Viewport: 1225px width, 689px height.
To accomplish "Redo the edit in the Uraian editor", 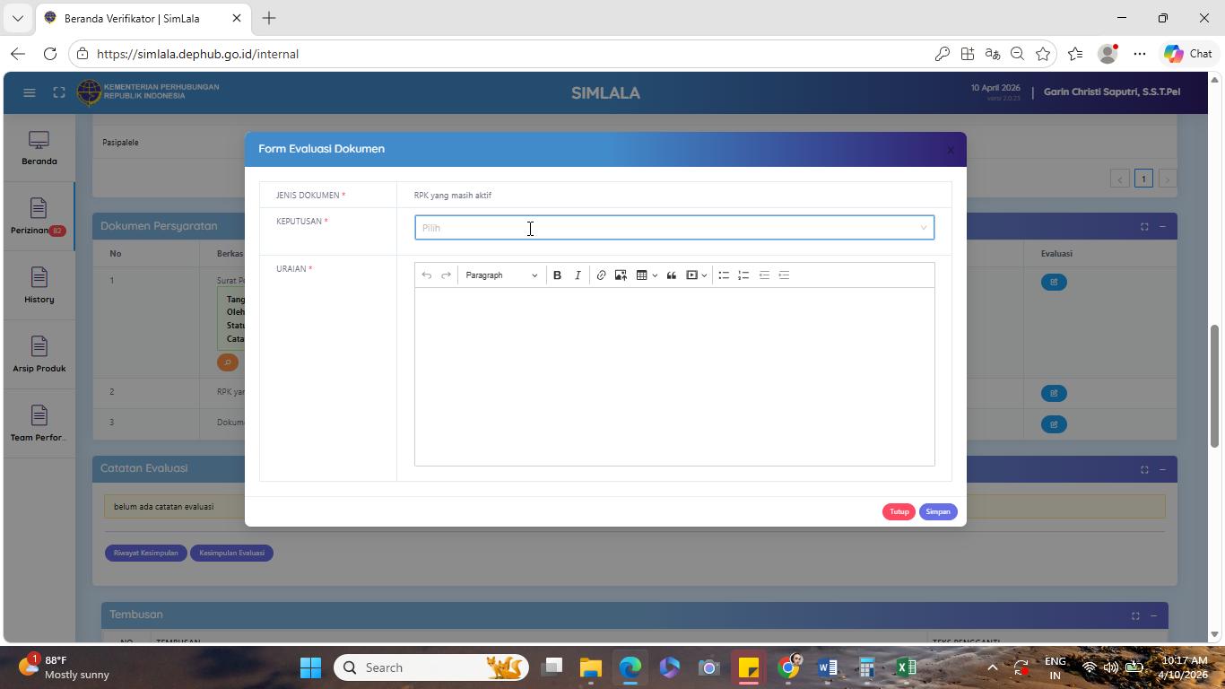I will [446, 275].
